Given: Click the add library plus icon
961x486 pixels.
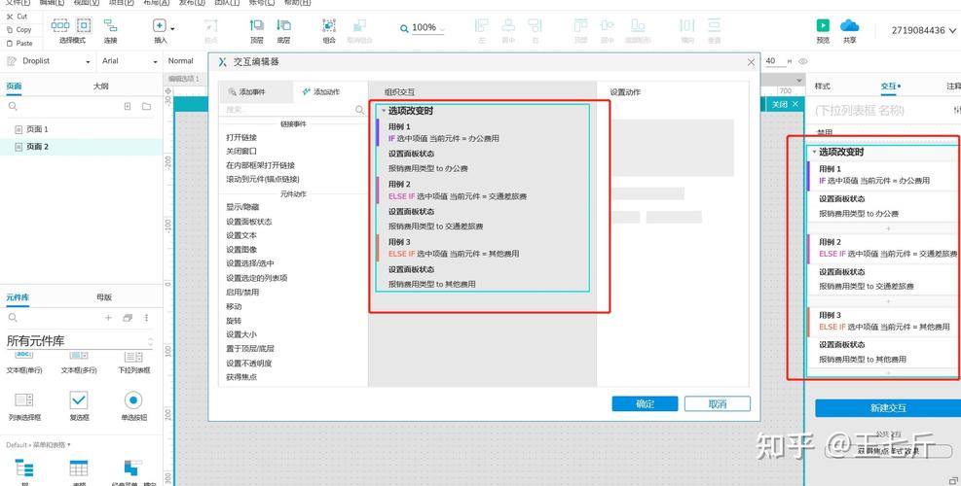Looking at the screenshot, I should coord(108,318).
